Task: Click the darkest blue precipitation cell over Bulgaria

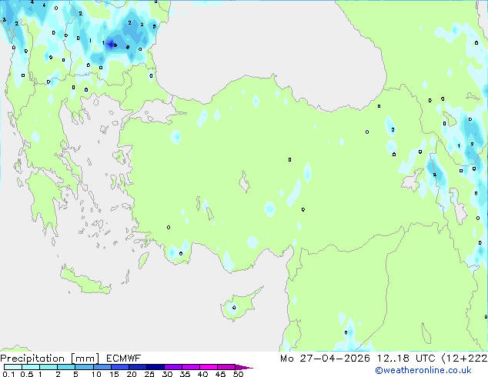Action: (x=111, y=44)
